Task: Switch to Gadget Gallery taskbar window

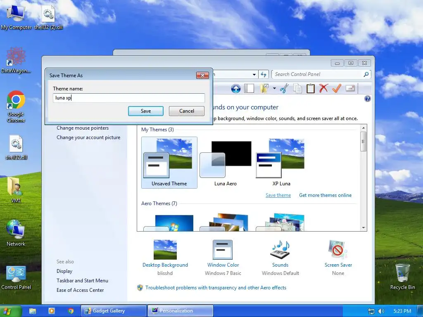Action: click(x=114, y=311)
